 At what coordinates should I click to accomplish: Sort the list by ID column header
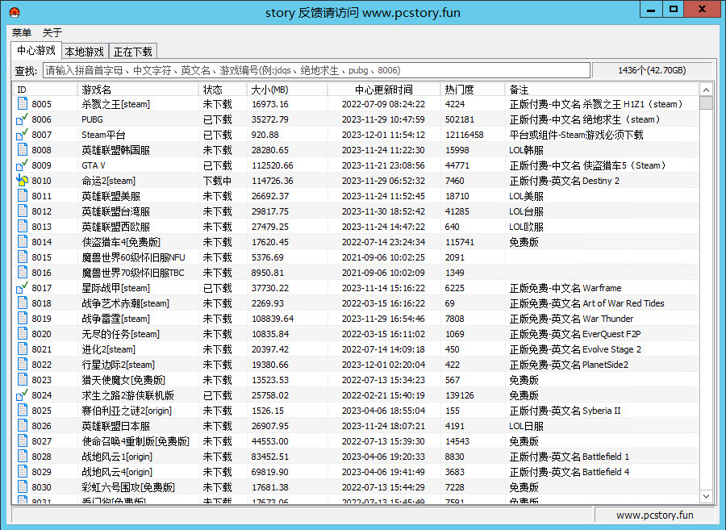[x=44, y=90]
